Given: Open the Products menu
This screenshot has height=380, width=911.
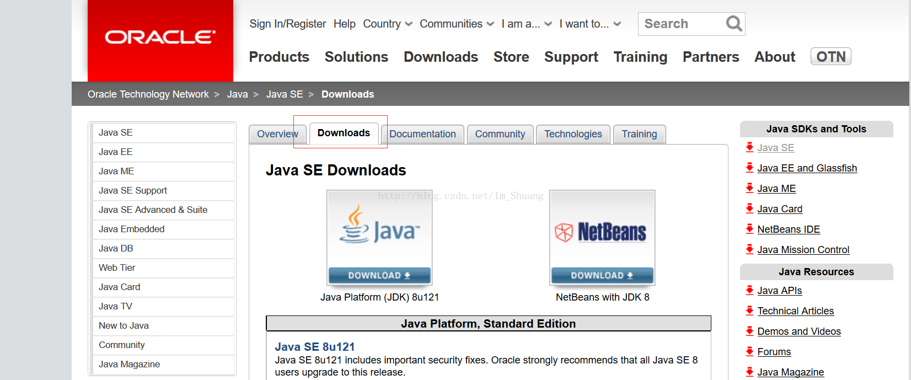Looking at the screenshot, I should [x=279, y=57].
